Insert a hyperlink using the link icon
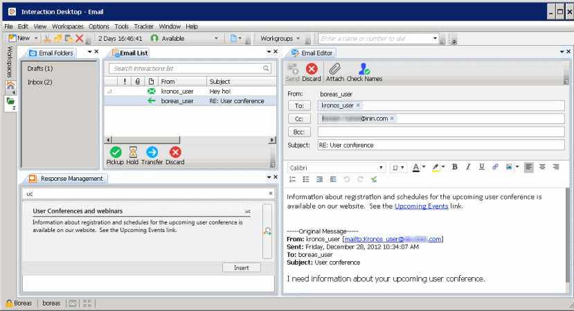574x311 pixels. [x=495, y=167]
